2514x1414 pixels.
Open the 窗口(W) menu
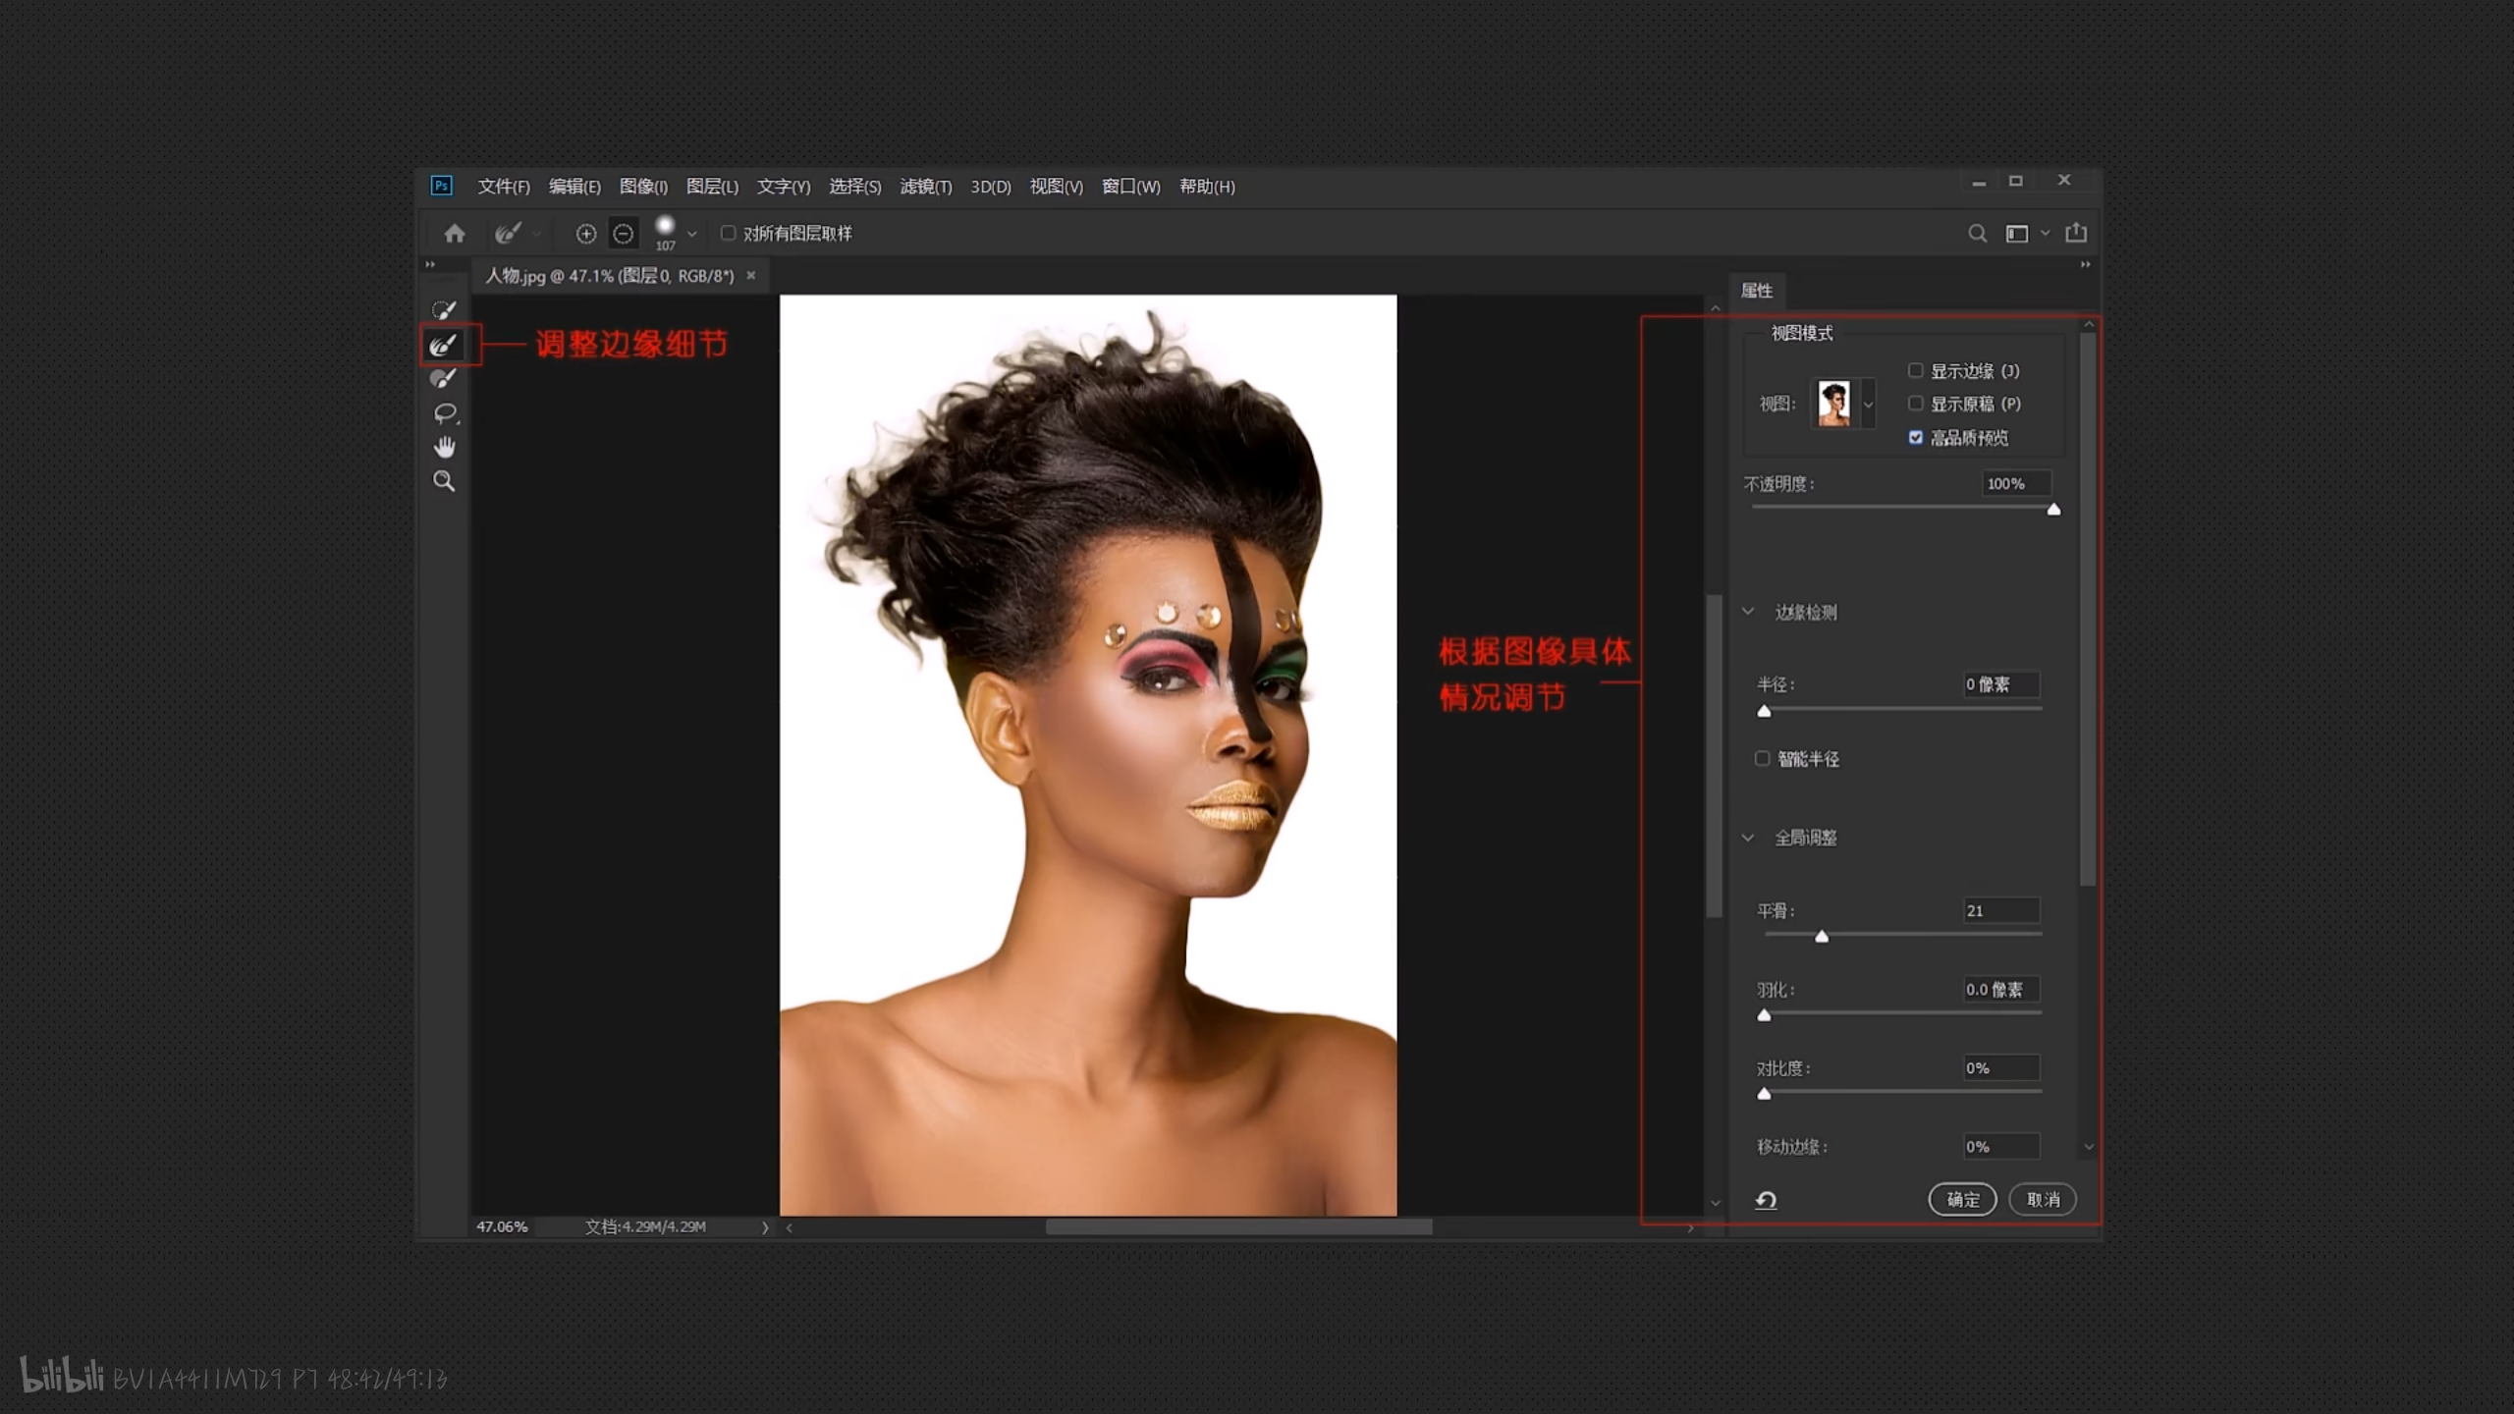[1130, 187]
